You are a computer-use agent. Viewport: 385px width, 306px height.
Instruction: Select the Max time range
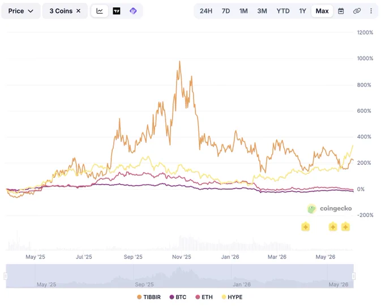(x=322, y=11)
